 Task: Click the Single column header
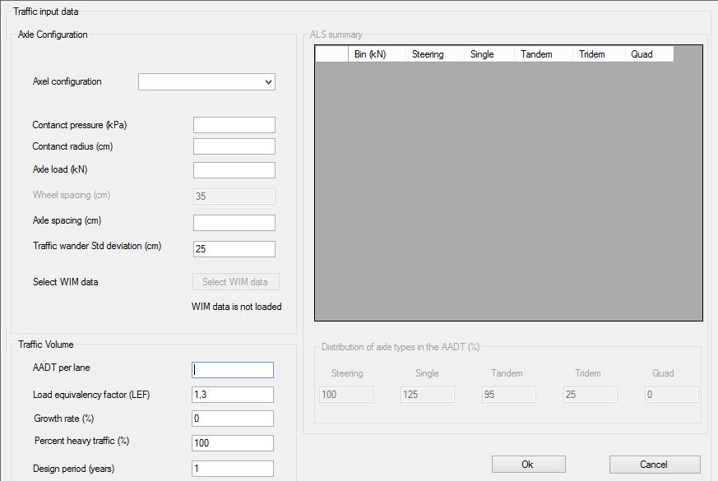489,54
